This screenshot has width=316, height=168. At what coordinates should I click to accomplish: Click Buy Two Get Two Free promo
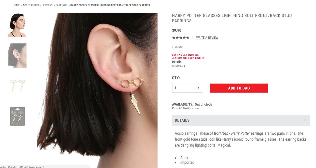[188, 56]
